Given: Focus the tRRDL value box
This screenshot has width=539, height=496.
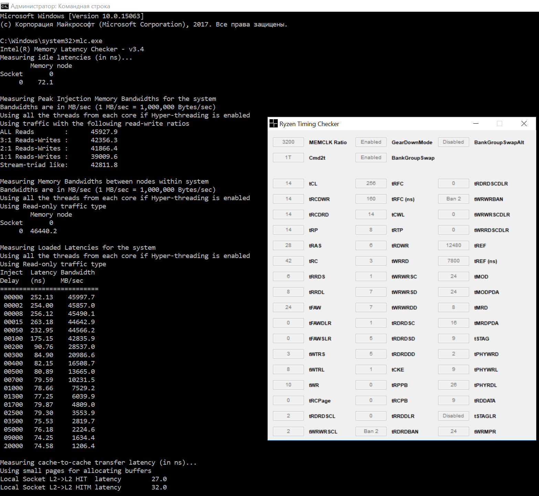Looking at the screenshot, I should (x=288, y=292).
